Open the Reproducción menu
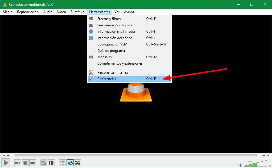 click(x=28, y=12)
